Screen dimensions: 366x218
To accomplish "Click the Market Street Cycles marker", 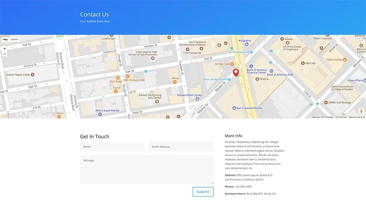I will (197, 99).
